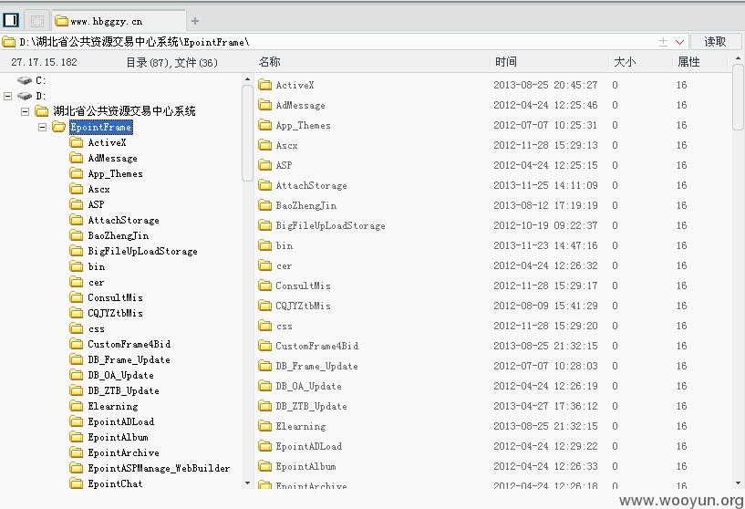Image resolution: width=745 pixels, height=509 pixels.
Task: Click the BigFileUpLoadStorage folder icon in the file list
Action: (264, 225)
